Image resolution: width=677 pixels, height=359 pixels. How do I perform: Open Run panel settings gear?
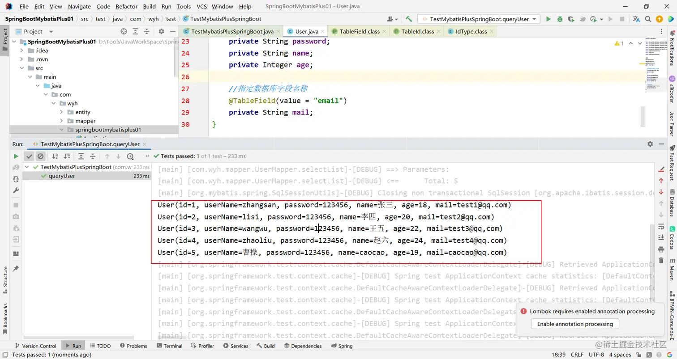650,144
